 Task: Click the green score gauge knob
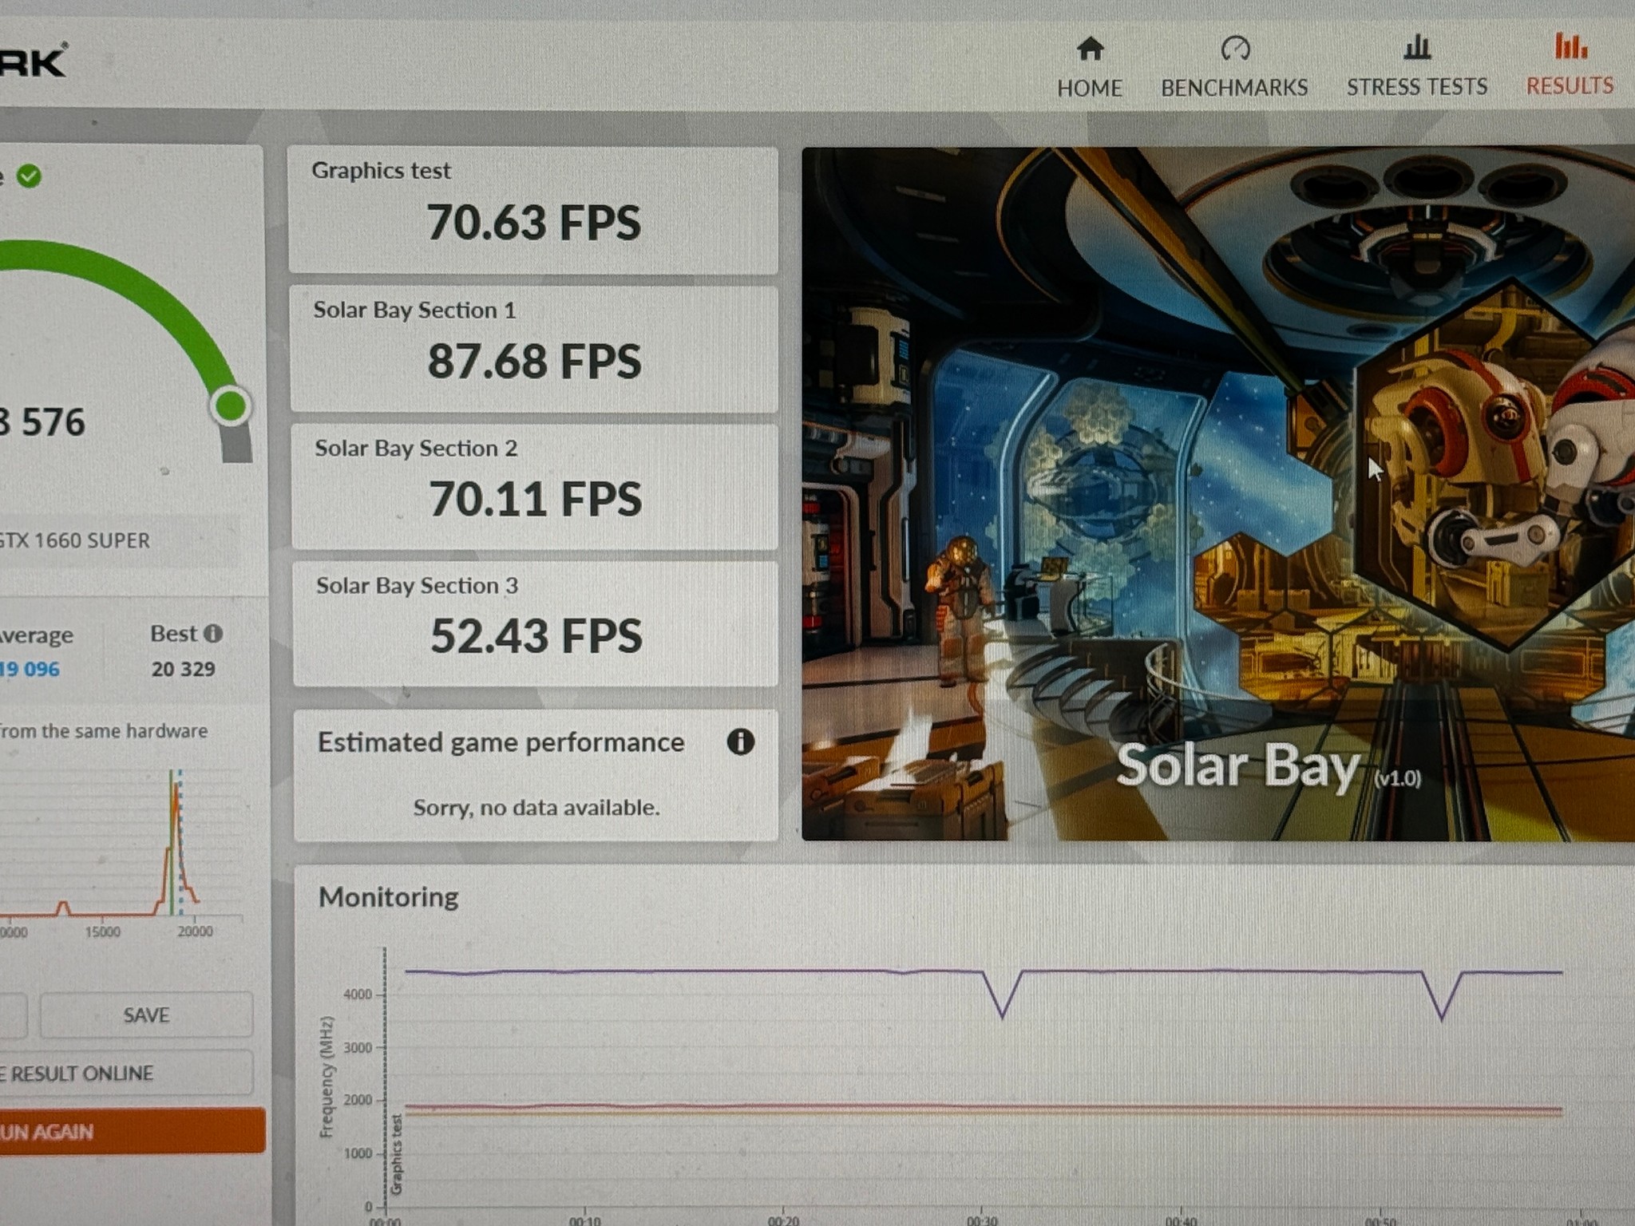click(231, 406)
